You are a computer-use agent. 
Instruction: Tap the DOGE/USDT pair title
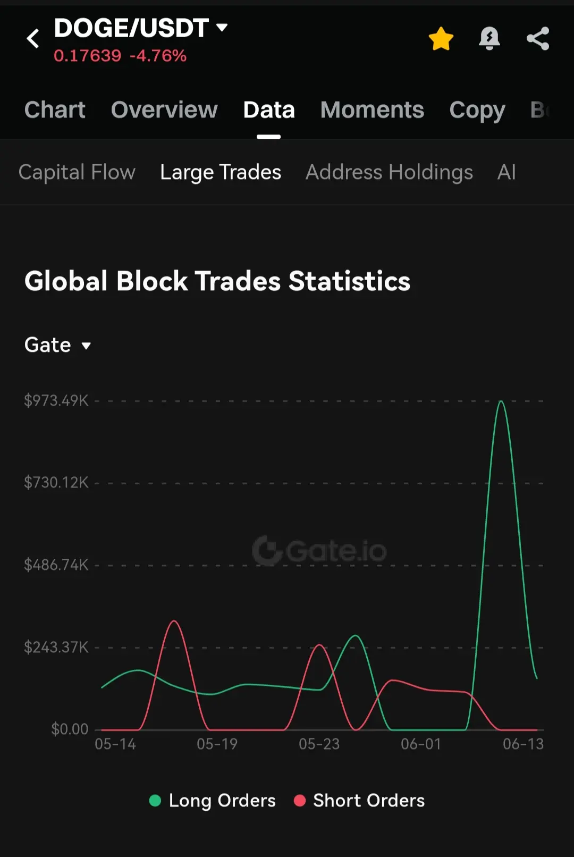131,28
